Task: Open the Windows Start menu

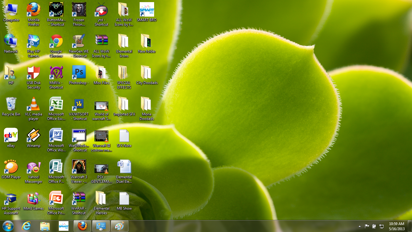Action: click(8, 226)
